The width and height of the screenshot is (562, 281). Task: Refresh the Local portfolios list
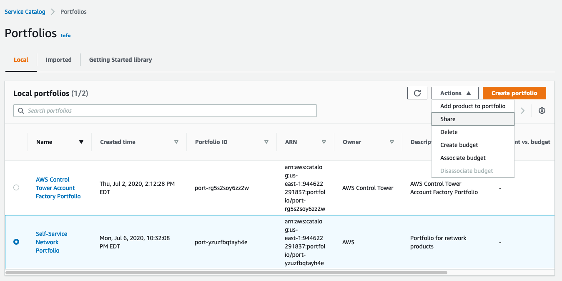[x=417, y=93]
